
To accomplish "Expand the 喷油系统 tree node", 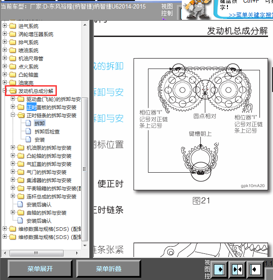I will 5,50.
